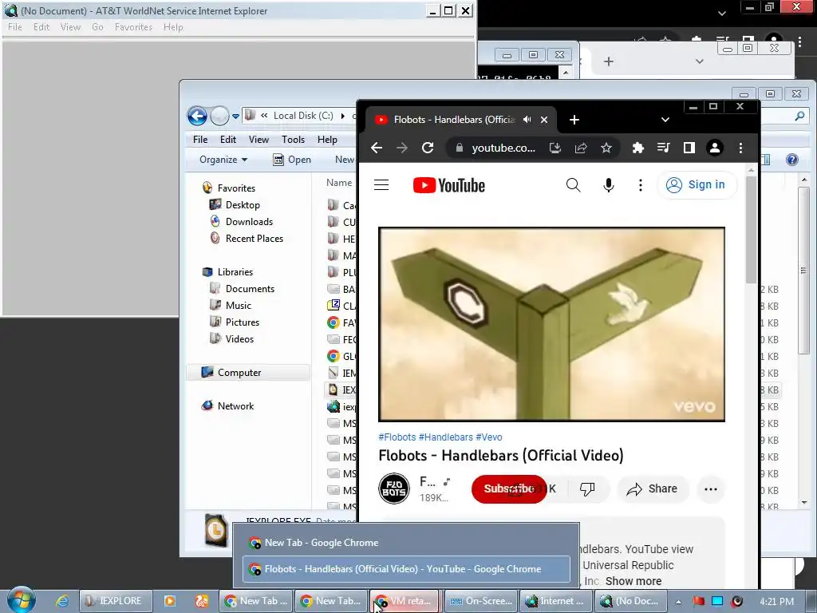817x613 pixels.
Task: Click the share page icon in Chrome address bar
Action: 581,148
